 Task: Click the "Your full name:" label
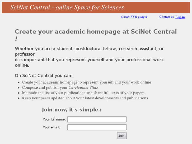pos(54,119)
